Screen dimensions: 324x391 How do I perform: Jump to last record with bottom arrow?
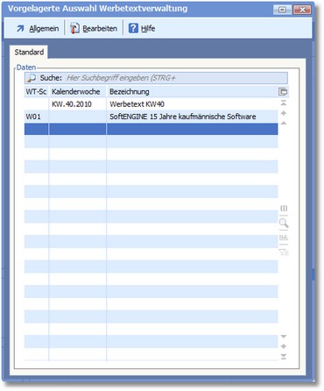(x=284, y=357)
